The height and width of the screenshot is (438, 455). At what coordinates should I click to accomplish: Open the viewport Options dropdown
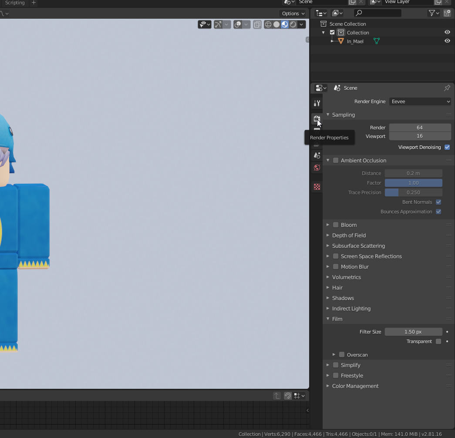pos(293,13)
